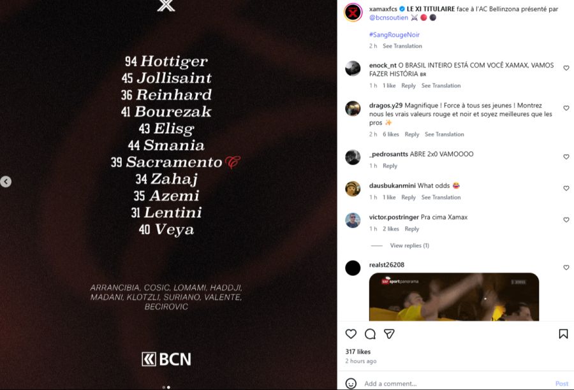Go to previous carousel image
This screenshot has width=574, height=390.
6,182
